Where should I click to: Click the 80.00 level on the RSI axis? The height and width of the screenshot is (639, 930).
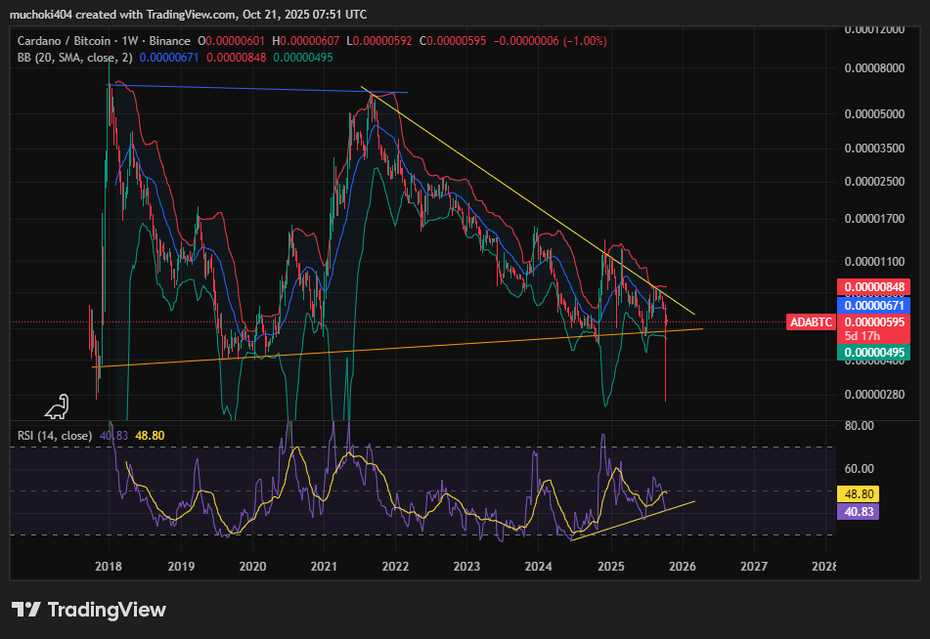pyautogui.click(x=859, y=426)
